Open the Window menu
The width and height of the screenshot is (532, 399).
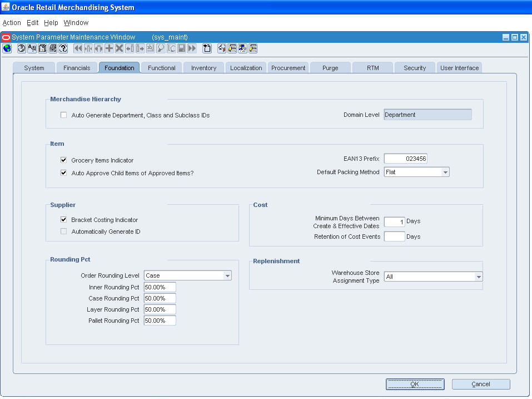coord(76,23)
